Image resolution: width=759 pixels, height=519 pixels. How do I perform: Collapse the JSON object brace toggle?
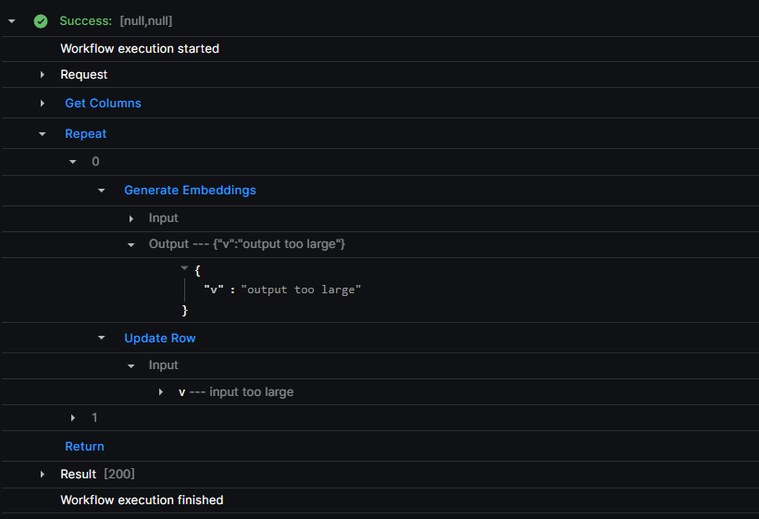coord(184,267)
